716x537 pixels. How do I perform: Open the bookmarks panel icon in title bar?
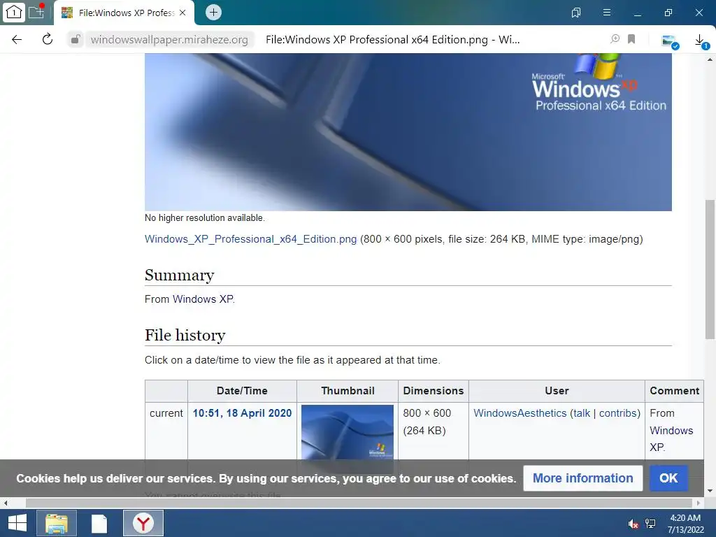pos(576,13)
